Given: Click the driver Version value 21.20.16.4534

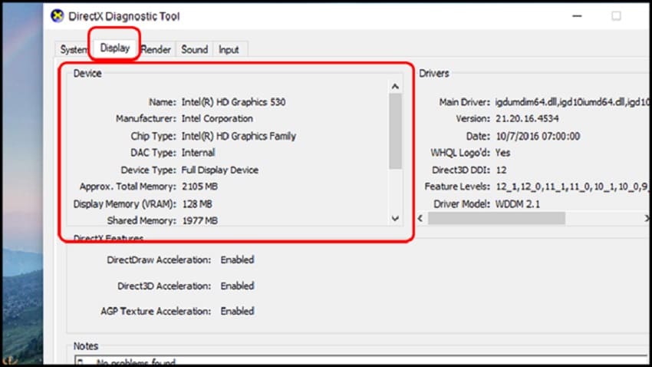Looking at the screenshot, I should 527,118.
